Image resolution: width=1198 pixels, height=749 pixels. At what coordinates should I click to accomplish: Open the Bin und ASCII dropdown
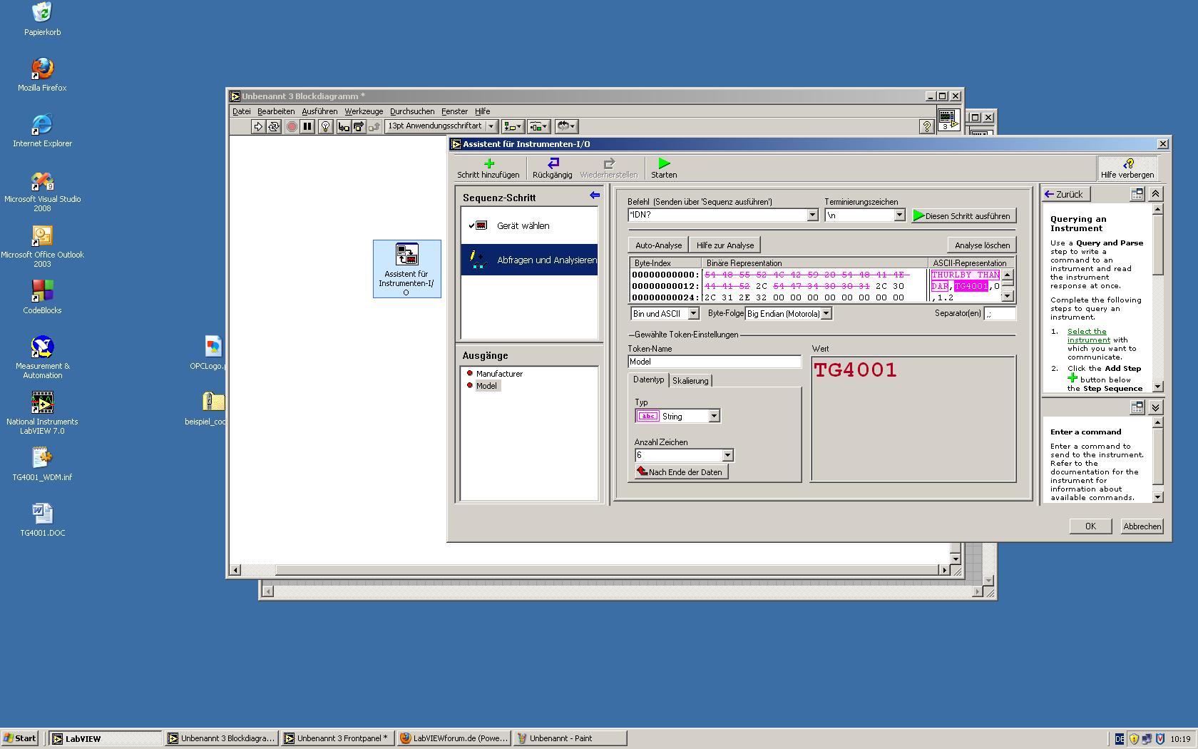tap(693, 314)
